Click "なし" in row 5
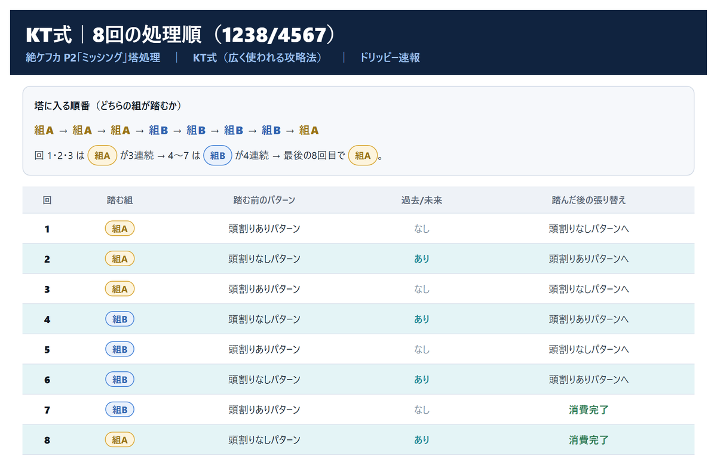Viewport: 717px width, 465px height. click(x=422, y=350)
